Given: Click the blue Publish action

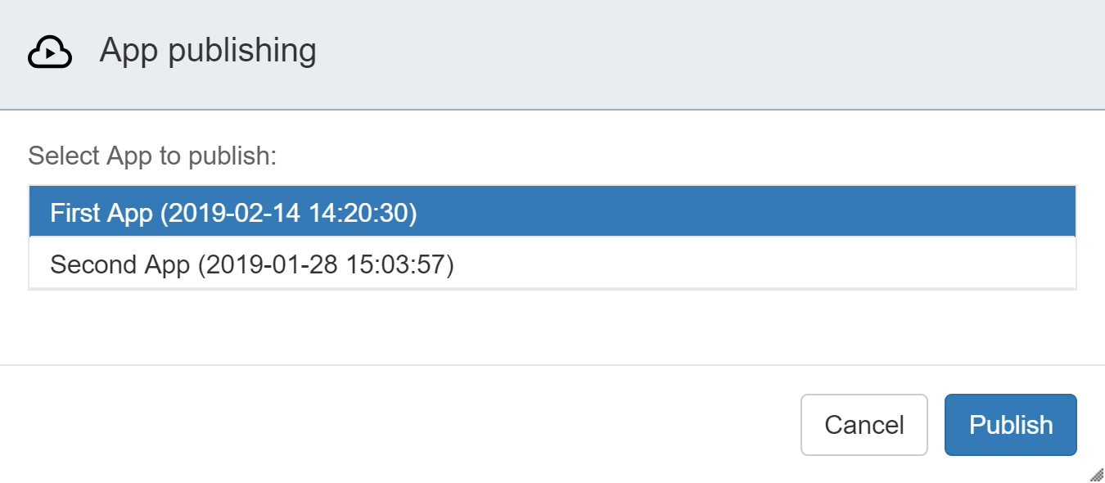Looking at the screenshot, I should [x=1011, y=424].
